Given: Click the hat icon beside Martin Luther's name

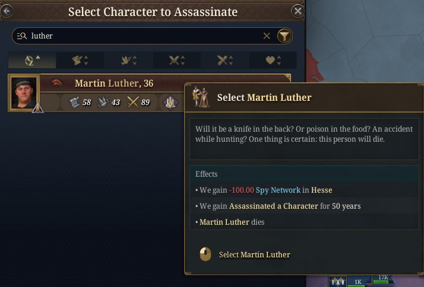Looking at the screenshot, I should (57, 84).
